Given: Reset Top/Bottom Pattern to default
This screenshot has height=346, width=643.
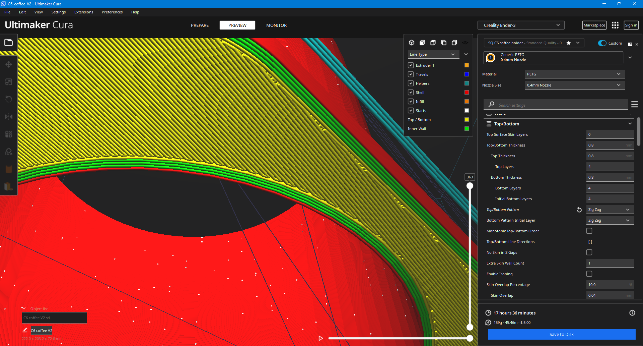Looking at the screenshot, I should tap(579, 210).
